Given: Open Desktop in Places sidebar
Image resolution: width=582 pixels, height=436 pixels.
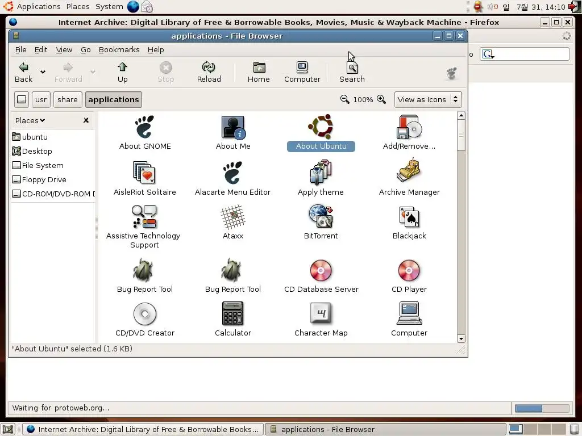Looking at the screenshot, I should point(32,151).
